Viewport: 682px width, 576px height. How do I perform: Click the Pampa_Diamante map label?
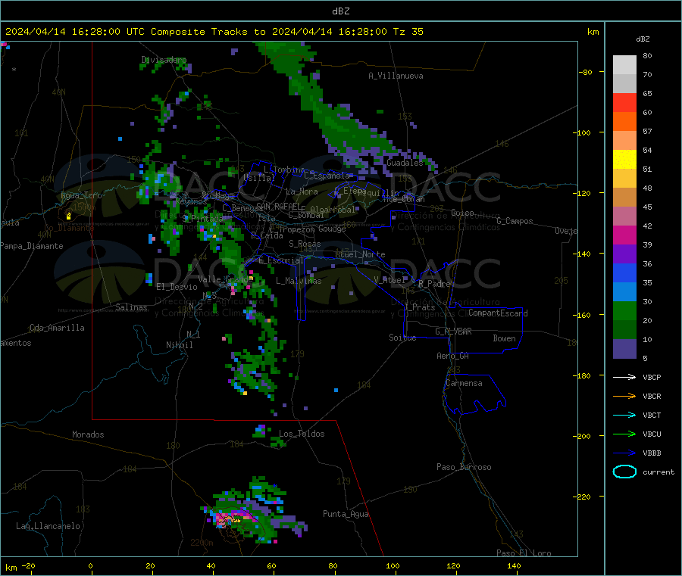coord(31,246)
